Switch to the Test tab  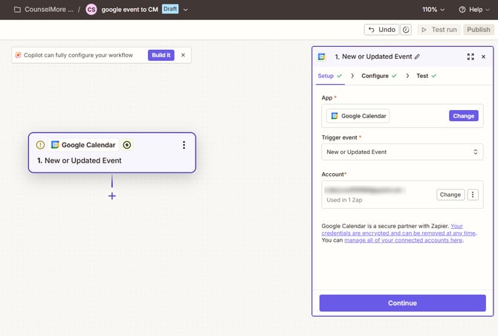tap(426, 76)
